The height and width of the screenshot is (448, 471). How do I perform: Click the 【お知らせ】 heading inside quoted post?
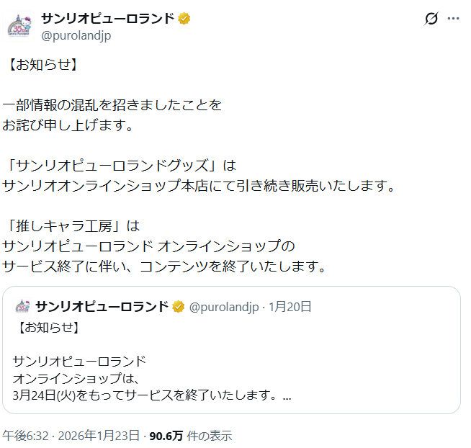point(46,328)
